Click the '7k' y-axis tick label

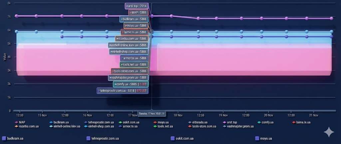coord(9,17)
